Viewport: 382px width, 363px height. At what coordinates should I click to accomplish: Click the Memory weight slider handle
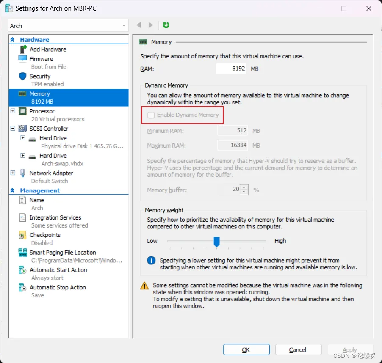[x=216, y=242]
